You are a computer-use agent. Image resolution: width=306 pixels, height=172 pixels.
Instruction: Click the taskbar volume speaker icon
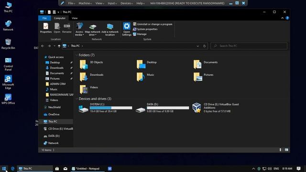(x=270, y=169)
